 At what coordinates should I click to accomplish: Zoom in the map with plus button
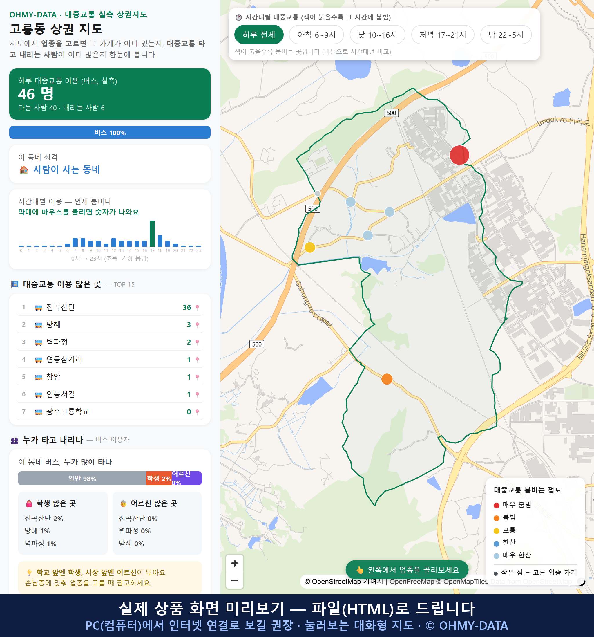pos(234,563)
